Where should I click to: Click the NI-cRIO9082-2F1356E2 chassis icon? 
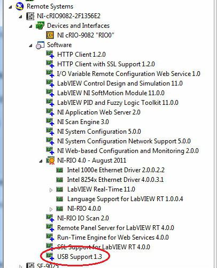coord(30,16)
